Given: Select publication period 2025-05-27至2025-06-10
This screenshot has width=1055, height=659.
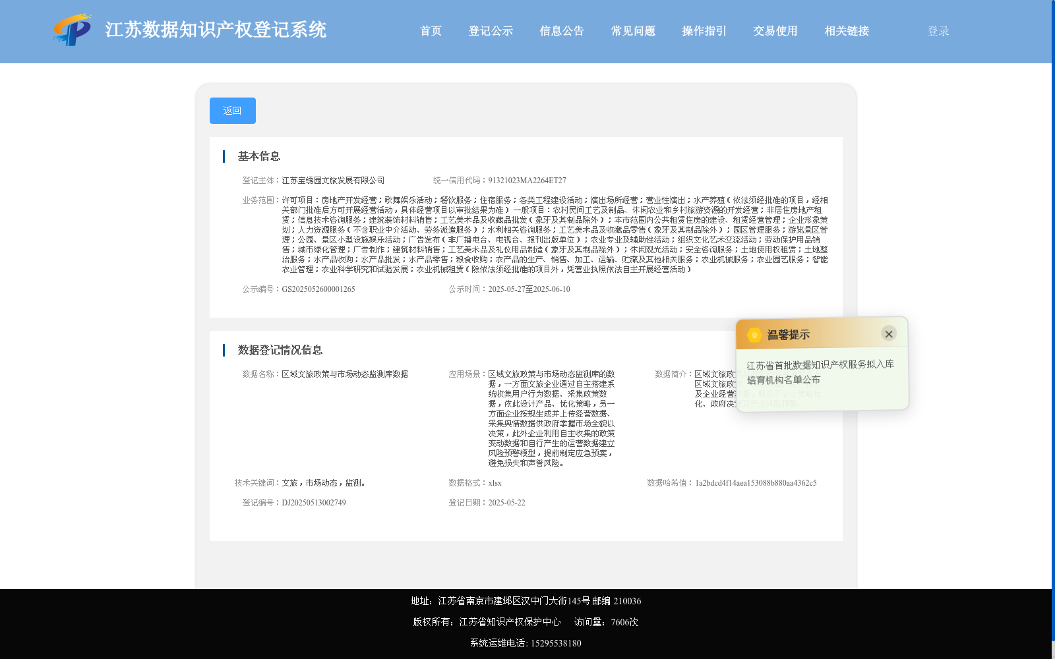Looking at the screenshot, I should tap(529, 289).
